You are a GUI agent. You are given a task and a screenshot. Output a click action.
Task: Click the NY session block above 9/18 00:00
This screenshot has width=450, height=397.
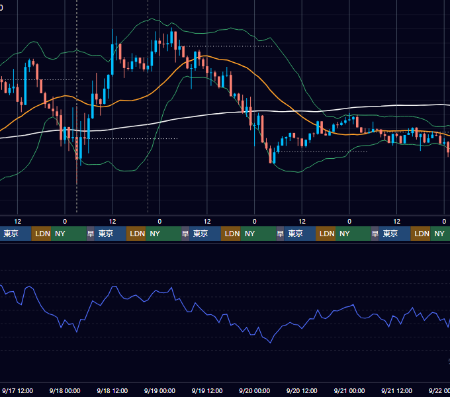click(69, 234)
